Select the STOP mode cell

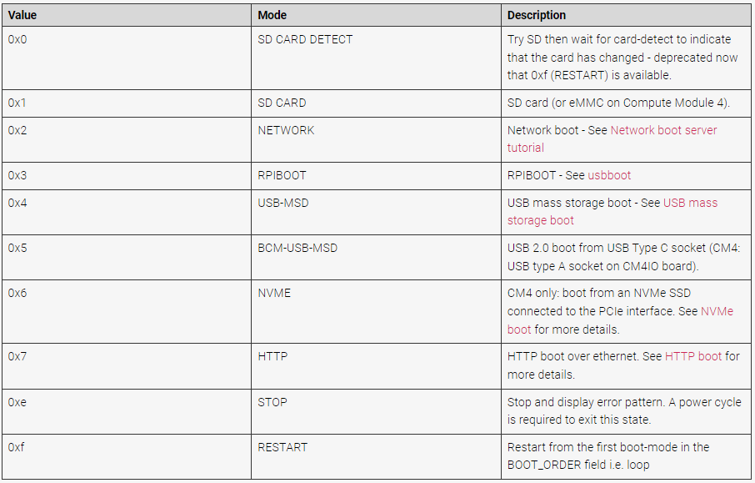(x=376, y=411)
